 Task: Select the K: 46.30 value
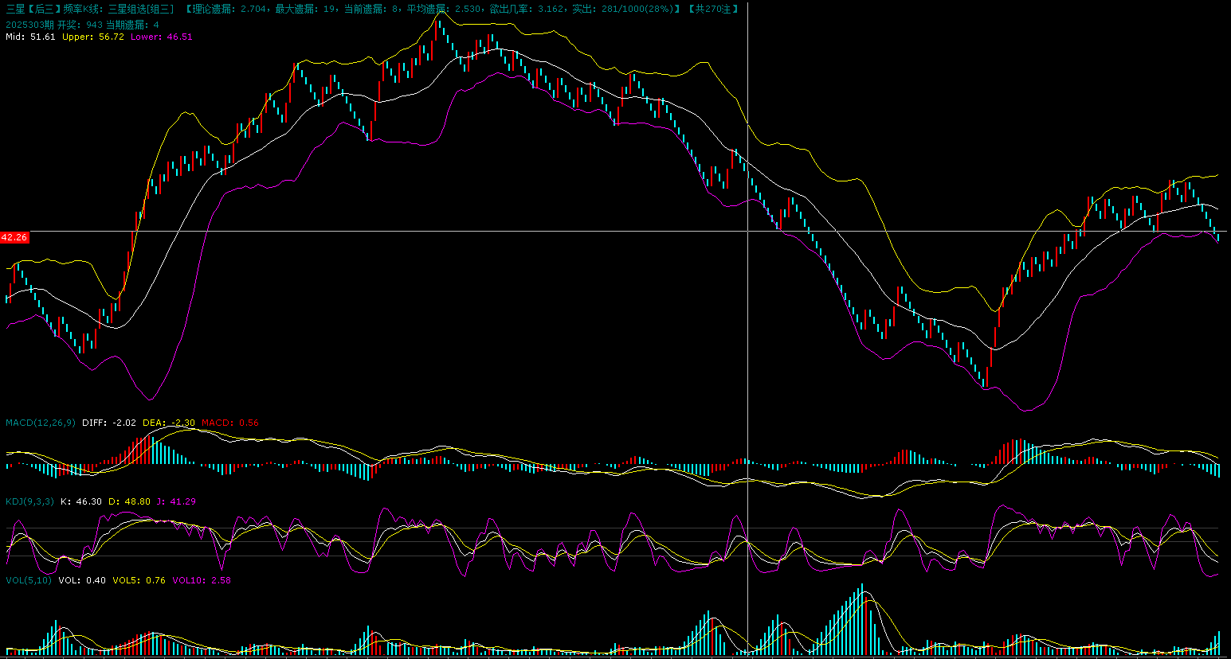pyautogui.click(x=81, y=501)
